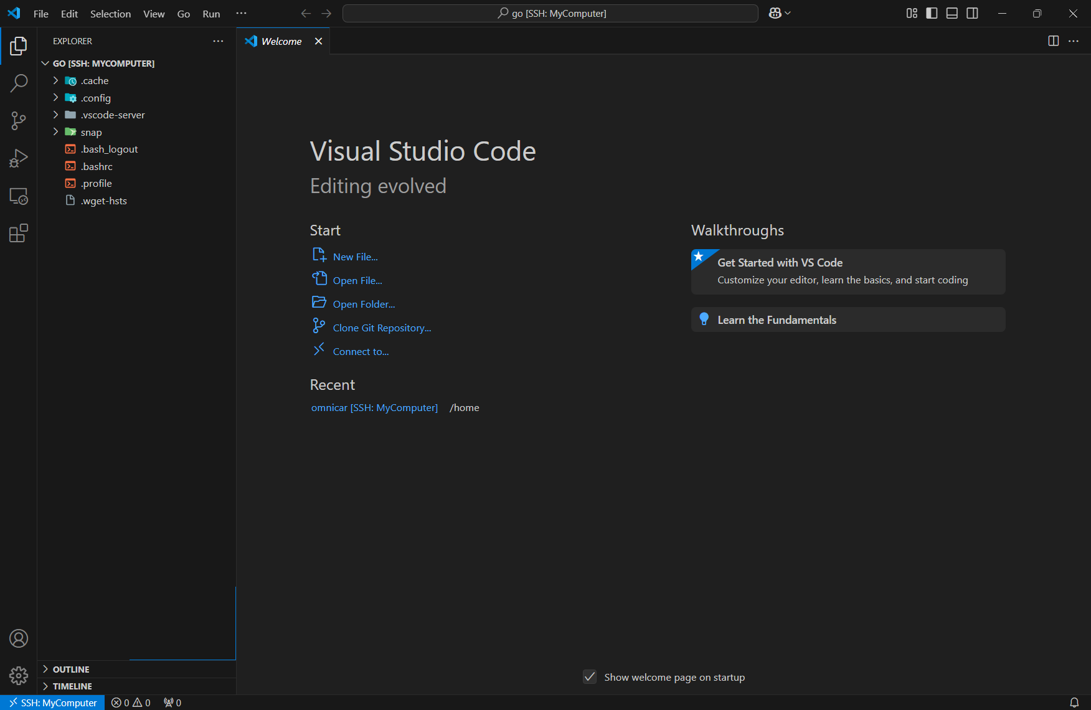The image size is (1091, 710).
Task: Click the Clone Git Repository link
Action: (x=382, y=328)
